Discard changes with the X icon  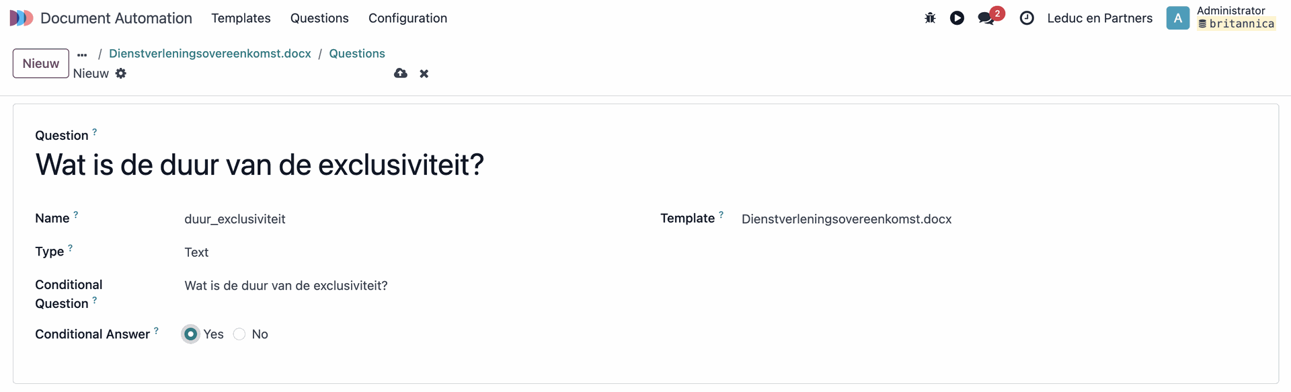[424, 73]
